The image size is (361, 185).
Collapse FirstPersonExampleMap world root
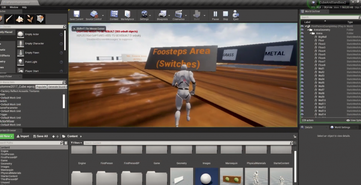pyautogui.click(x=306, y=26)
